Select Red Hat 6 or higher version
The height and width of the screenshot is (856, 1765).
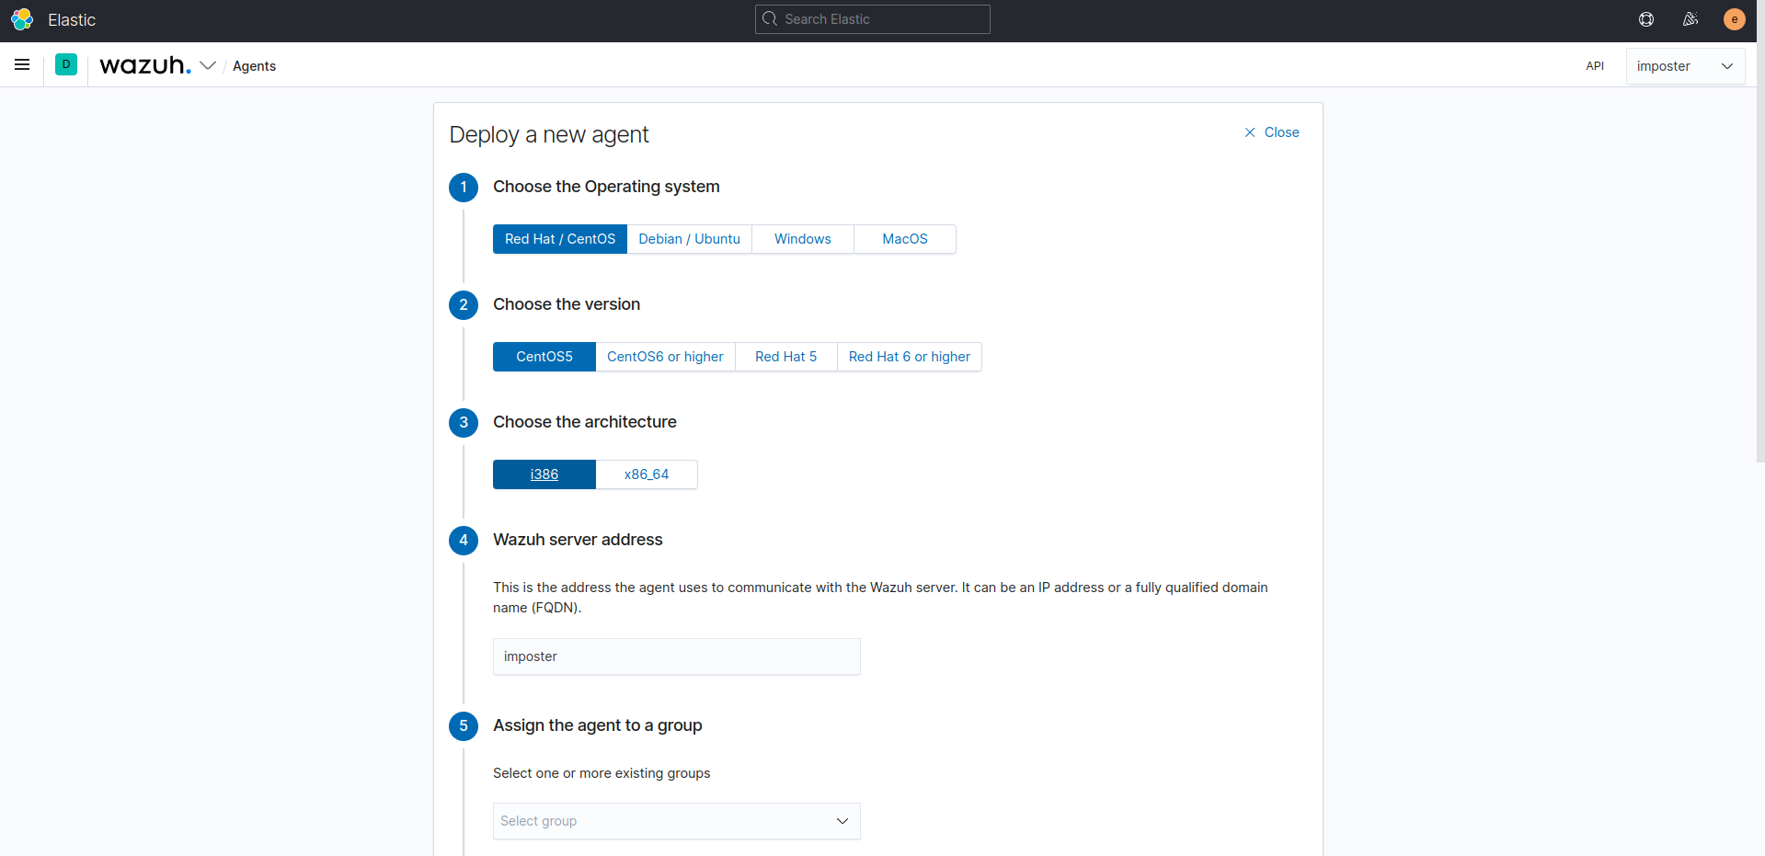coord(910,357)
